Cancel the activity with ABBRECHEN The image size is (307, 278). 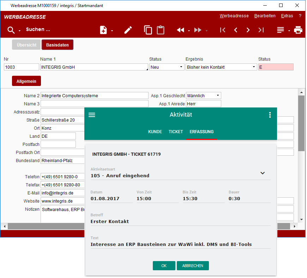193,266
